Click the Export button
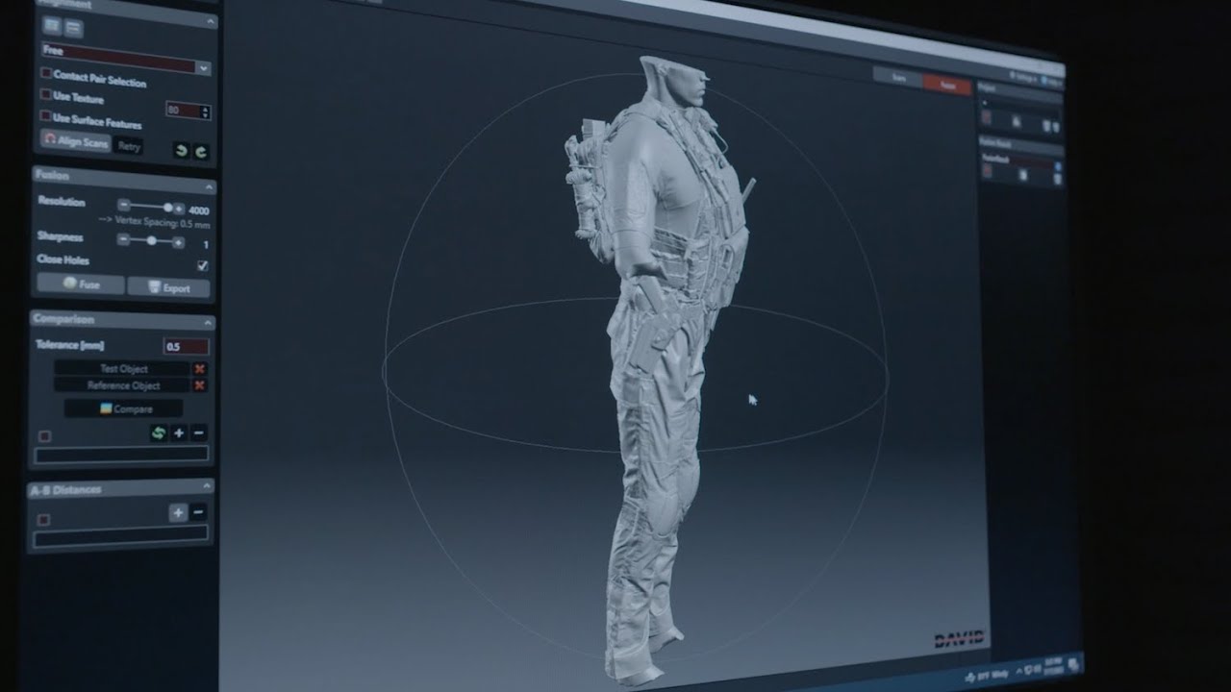The width and height of the screenshot is (1231, 692). (x=169, y=287)
